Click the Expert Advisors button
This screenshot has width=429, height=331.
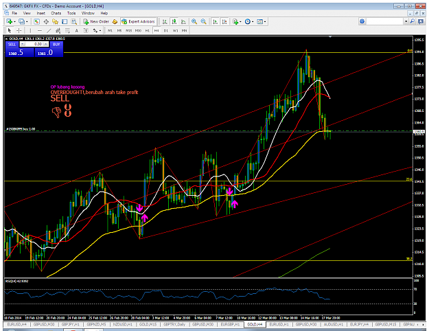(139, 21)
